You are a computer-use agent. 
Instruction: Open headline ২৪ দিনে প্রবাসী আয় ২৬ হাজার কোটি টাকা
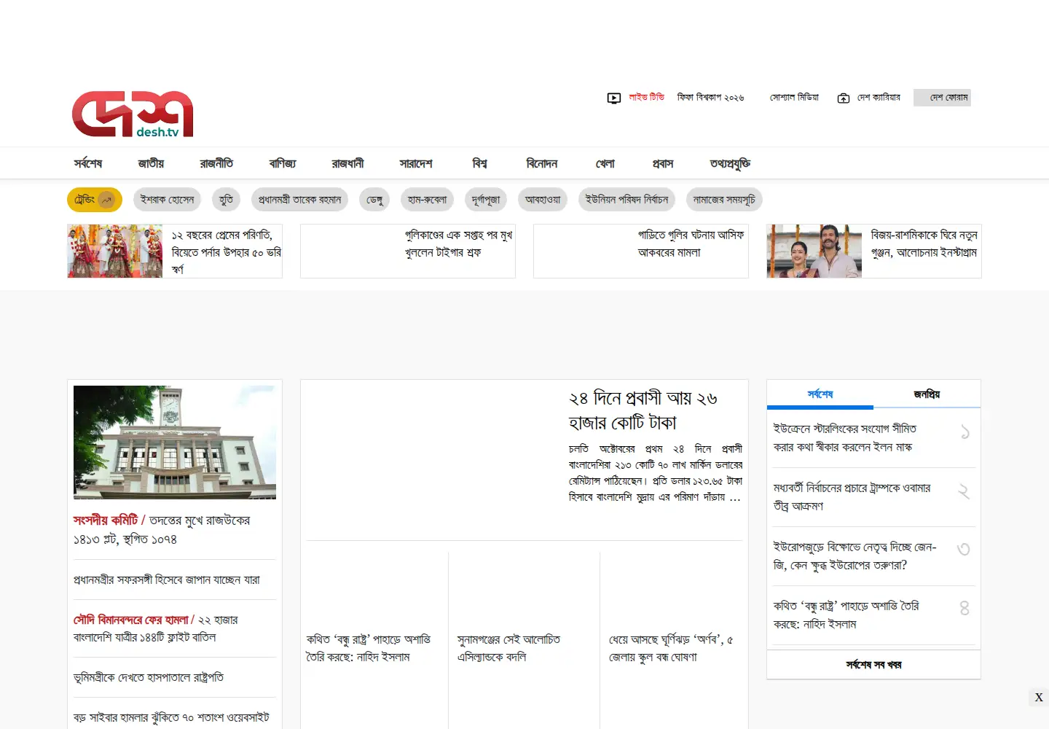643,410
